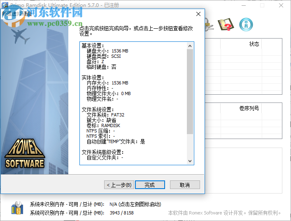Click the 文件系统设置 heading in summary
This screenshot has height=221, width=291.
point(98,109)
